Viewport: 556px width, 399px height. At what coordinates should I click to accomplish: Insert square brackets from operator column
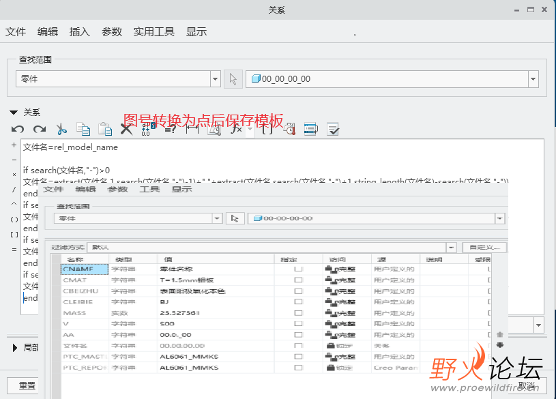pos(14,235)
